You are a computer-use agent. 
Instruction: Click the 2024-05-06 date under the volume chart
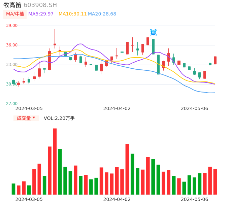pos(195,199)
